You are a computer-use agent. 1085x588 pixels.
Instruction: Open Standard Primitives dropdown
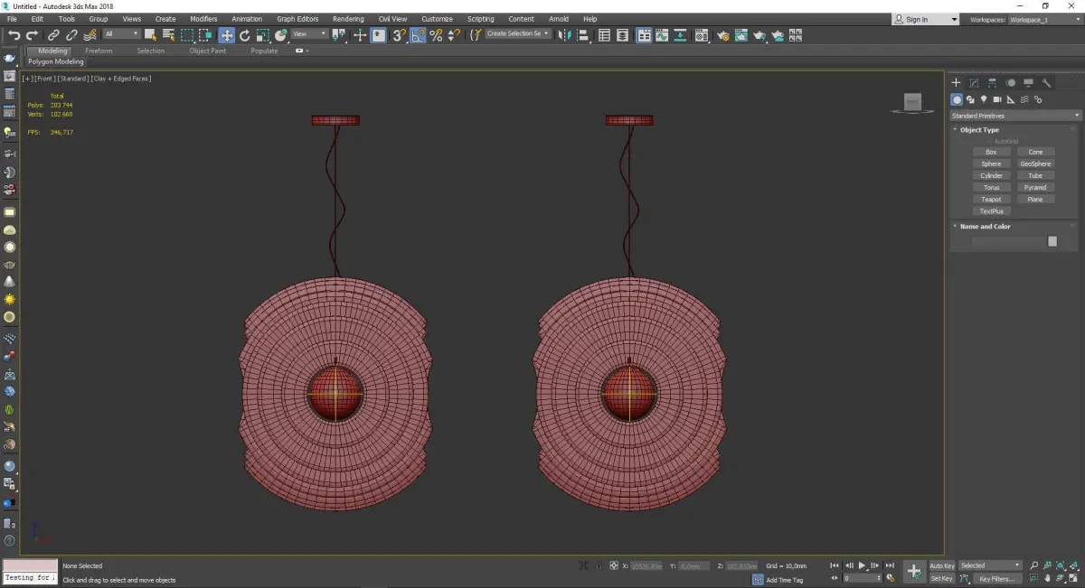point(1015,116)
